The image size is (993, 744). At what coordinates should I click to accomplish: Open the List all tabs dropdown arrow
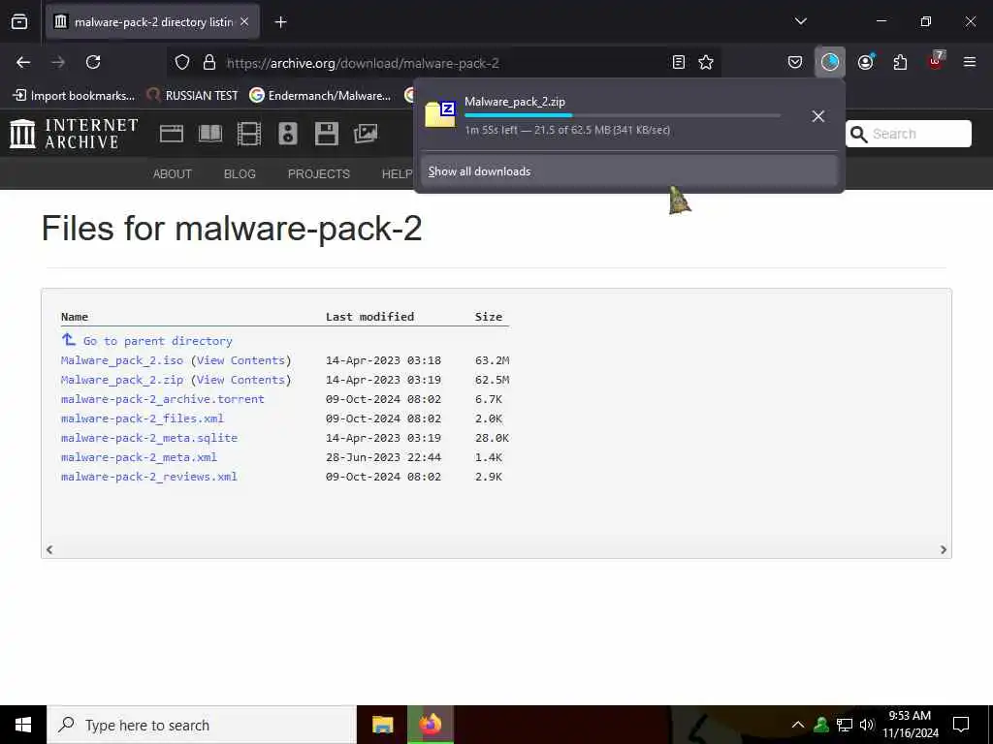[800, 21]
